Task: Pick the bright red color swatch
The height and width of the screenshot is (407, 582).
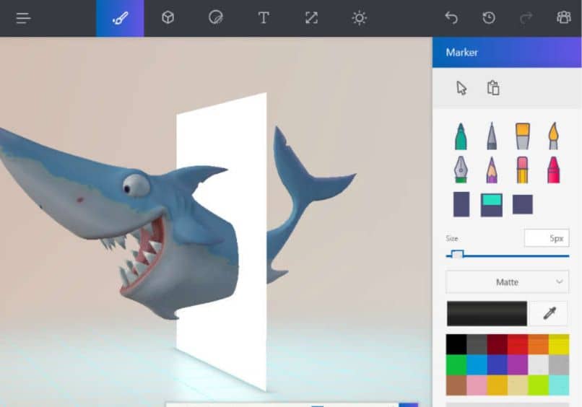Action: coord(518,344)
